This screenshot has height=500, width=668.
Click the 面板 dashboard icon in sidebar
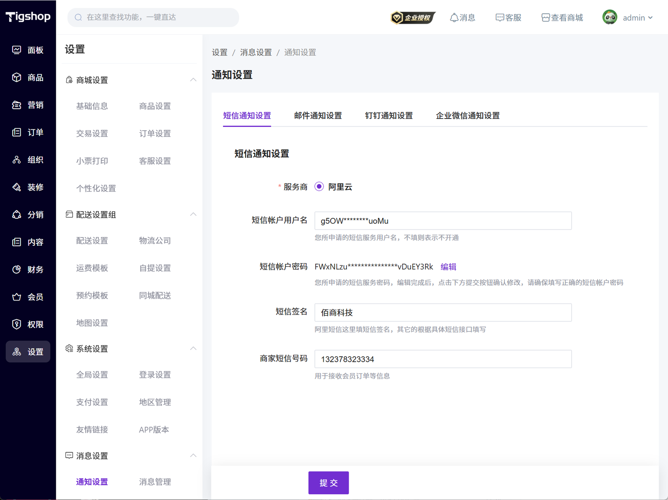(17, 50)
